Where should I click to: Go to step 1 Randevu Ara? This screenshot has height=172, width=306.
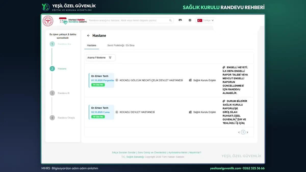coord(61,44)
